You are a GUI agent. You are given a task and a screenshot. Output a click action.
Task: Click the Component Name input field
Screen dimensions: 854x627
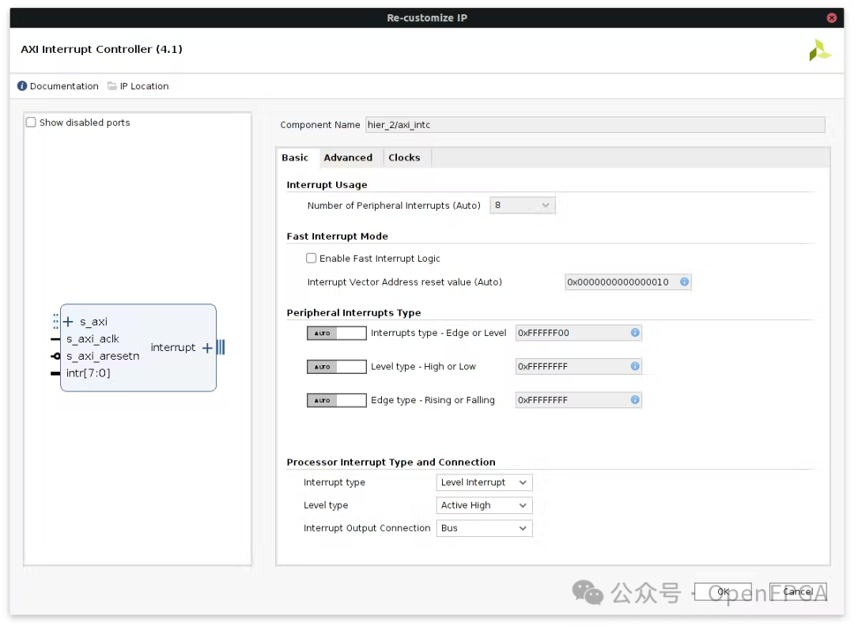coord(594,125)
